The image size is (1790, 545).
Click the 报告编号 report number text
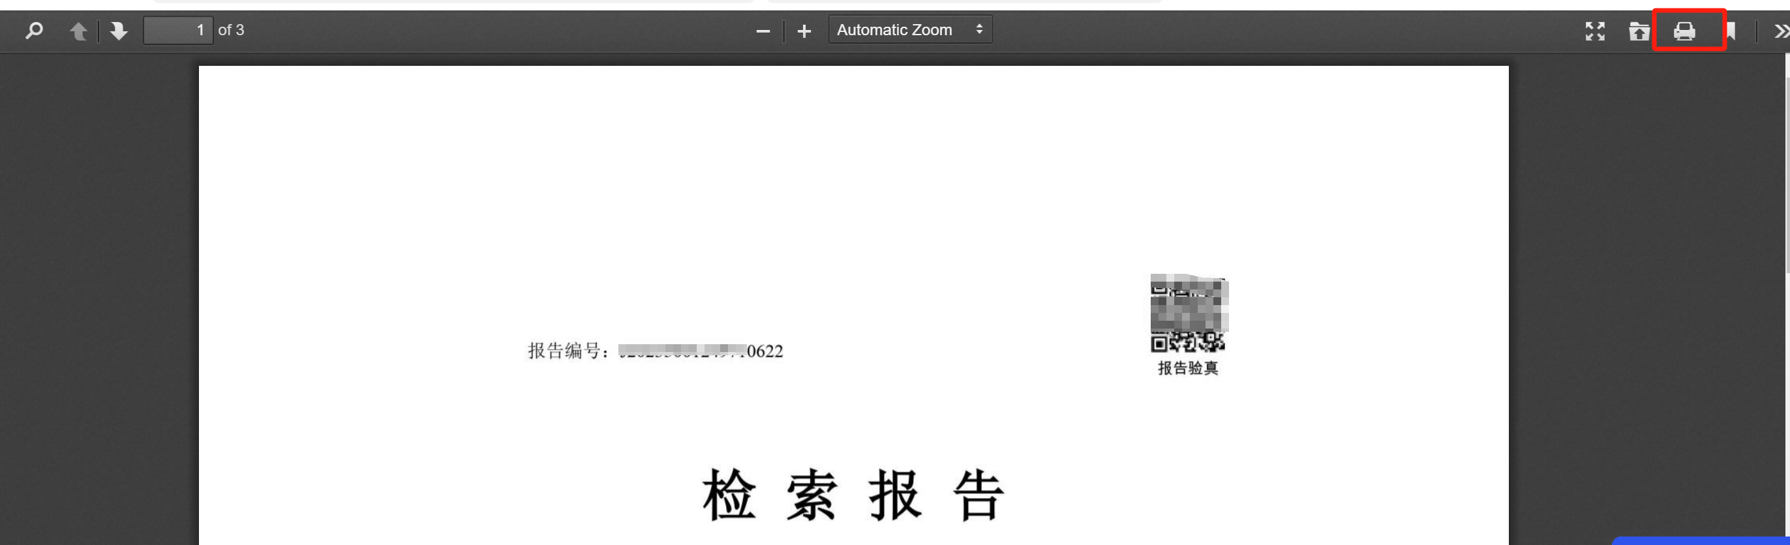pos(655,351)
